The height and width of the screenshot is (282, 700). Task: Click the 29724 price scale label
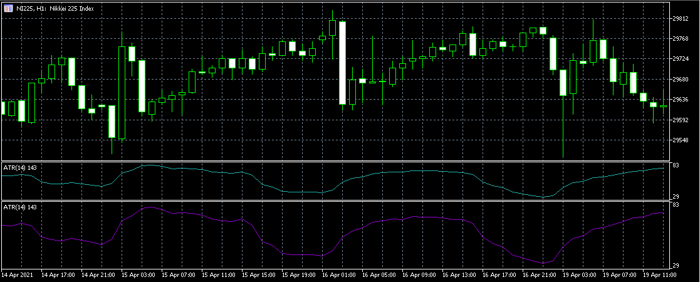(681, 59)
